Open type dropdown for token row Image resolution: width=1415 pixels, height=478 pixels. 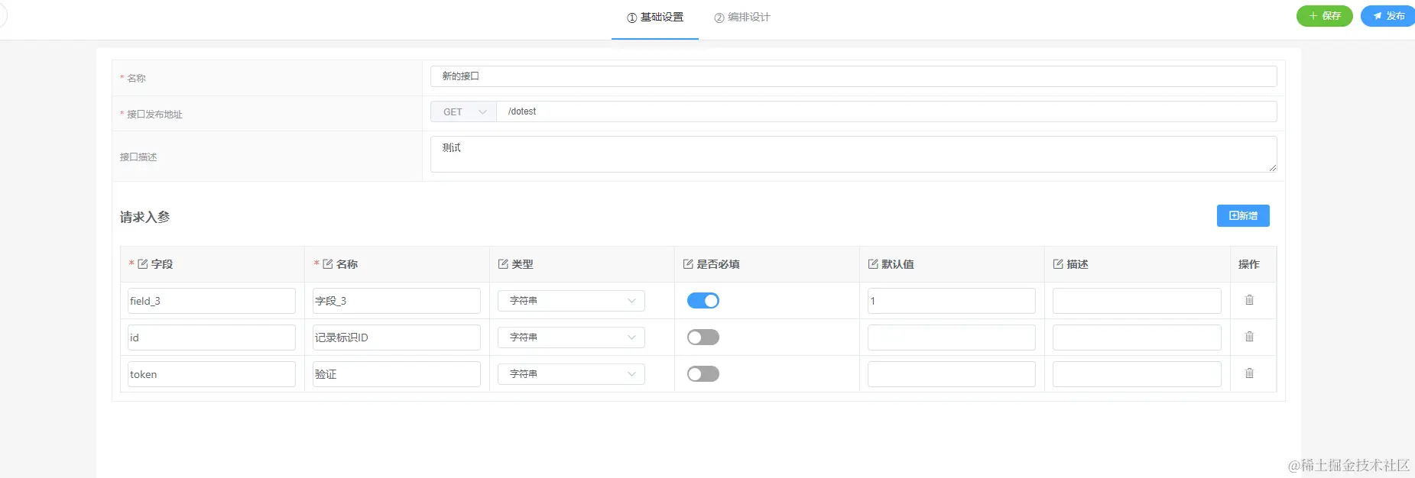coord(571,374)
